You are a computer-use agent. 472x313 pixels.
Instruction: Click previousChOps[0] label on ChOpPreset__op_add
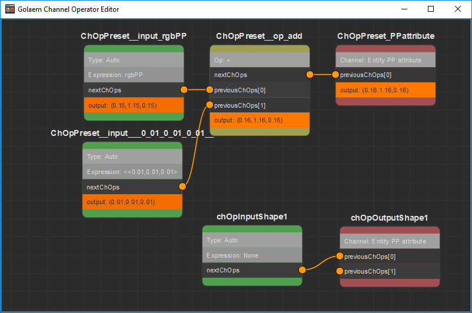coord(240,90)
